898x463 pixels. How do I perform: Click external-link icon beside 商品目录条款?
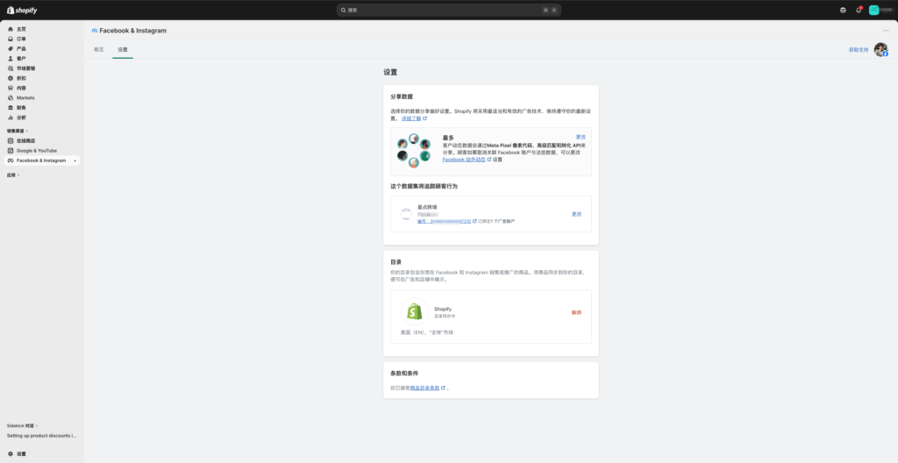pyautogui.click(x=443, y=388)
